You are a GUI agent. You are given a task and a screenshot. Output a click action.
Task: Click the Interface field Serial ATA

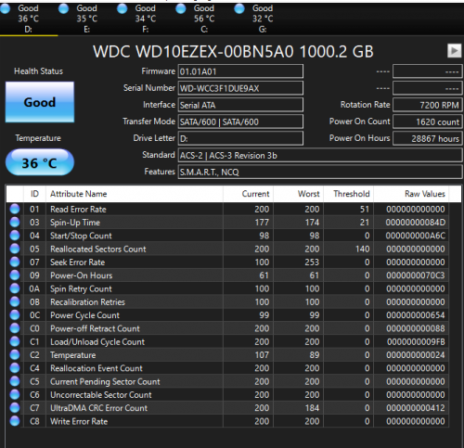[x=240, y=105]
